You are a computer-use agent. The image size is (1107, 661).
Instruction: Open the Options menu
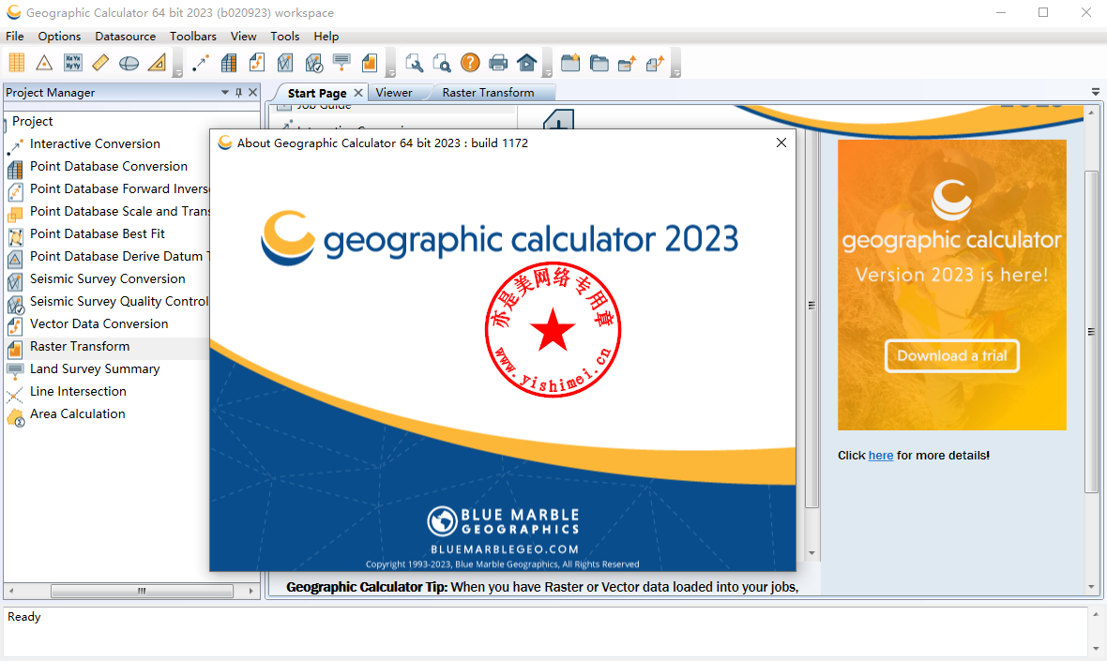[x=59, y=36]
